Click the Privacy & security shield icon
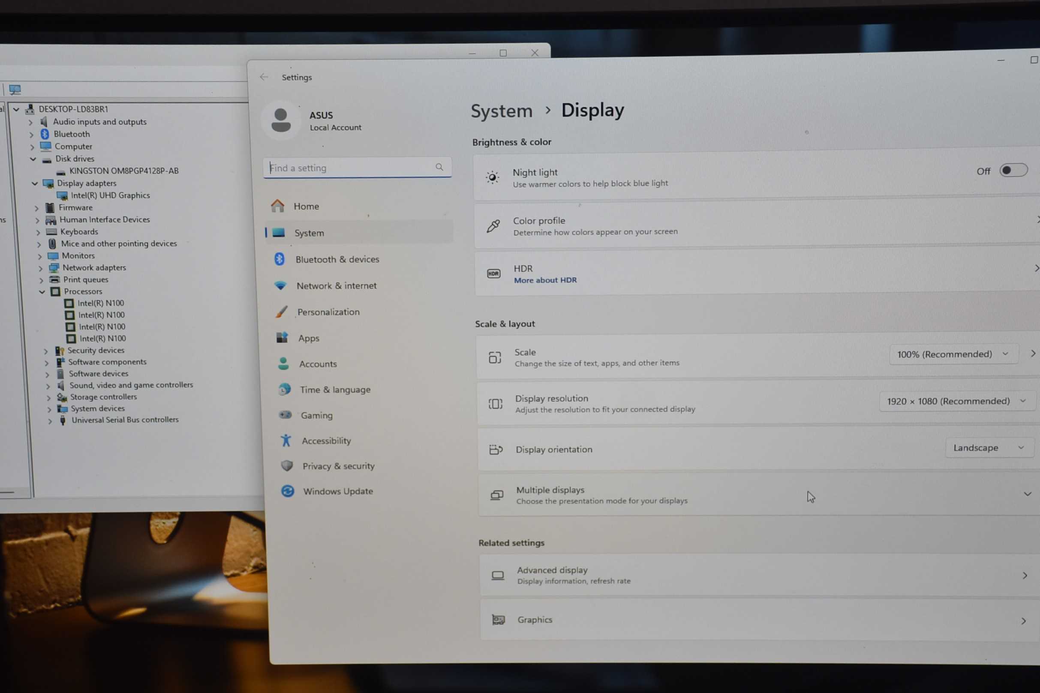Screen dimensions: 1040x693 click(287, 465)
